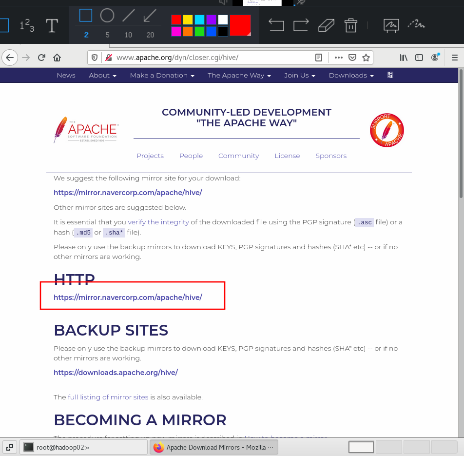The image size is (464, 456).
Task: Open the Firefox home page
Action: click(57, 58)
